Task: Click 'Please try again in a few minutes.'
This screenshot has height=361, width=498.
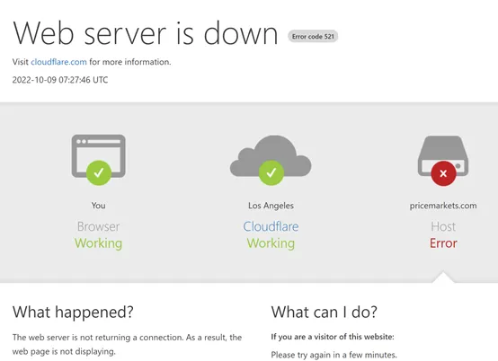Action: [x=333, y=355]
